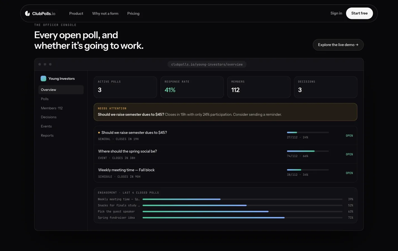Click the orange dot beside the dues poll

point(99,133)
